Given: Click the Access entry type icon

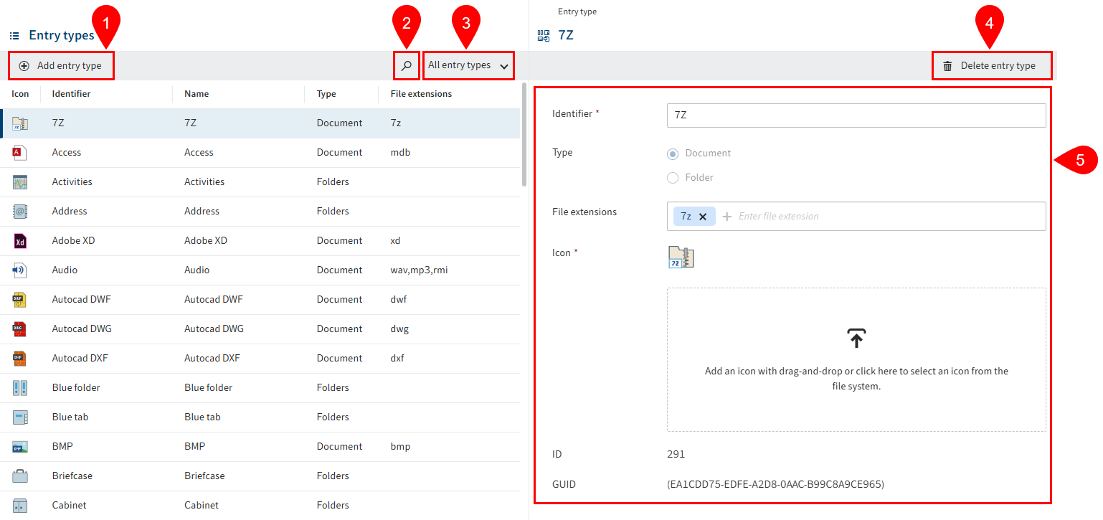Looking at the screenshot, I should click(19, 153).
